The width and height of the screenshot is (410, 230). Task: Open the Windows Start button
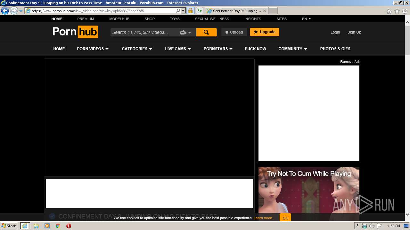tap(9, 226)
